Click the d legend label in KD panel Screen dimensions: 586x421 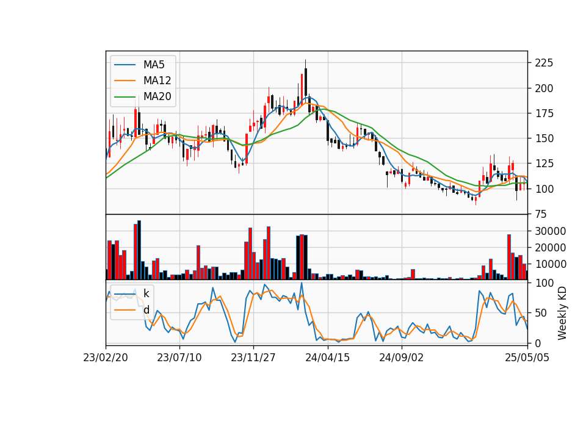click(146, 310)
